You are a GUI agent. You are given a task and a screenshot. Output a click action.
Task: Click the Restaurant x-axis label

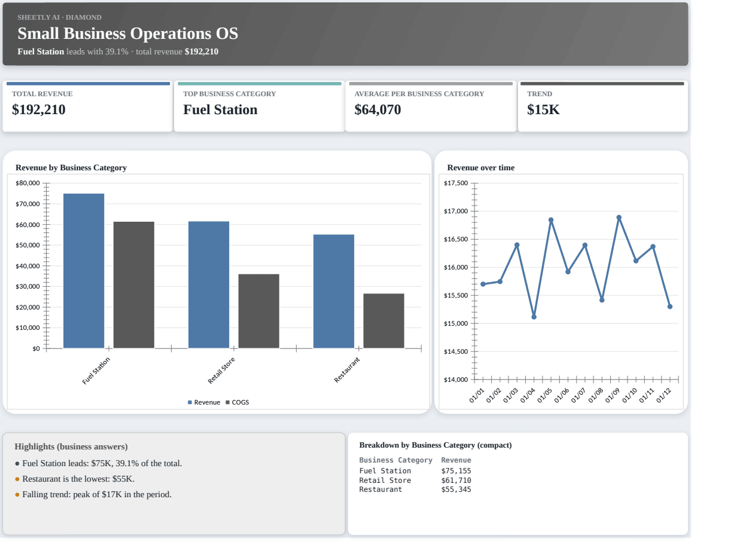click(x=348, y=370)
